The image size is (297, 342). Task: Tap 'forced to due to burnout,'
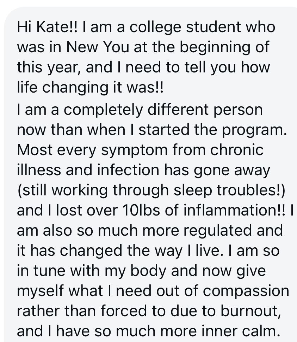pyautogui.click(x=191, y=311)
